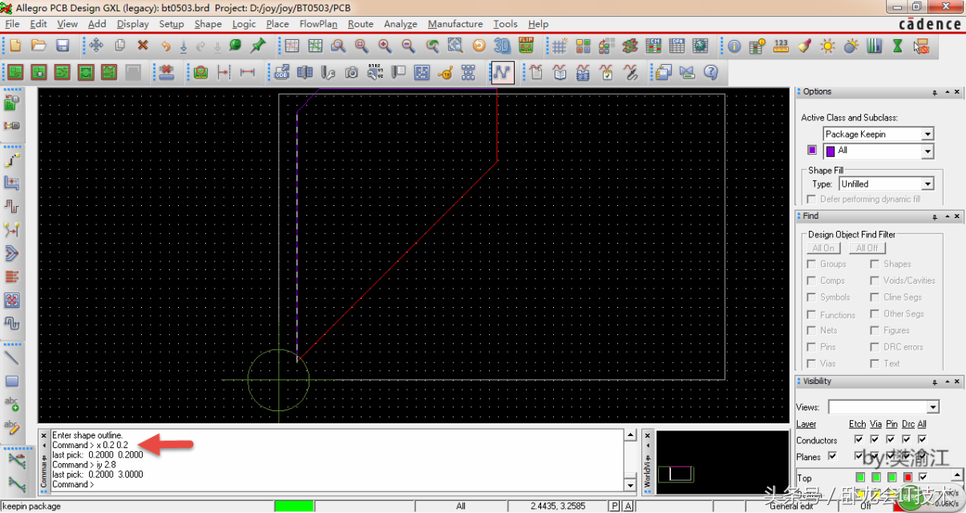The width and height of the screenshot is (966, 513).
Task: Toggle the Shapes find filter checkbox
Action: pyautogui.click(x=875, y=264)
